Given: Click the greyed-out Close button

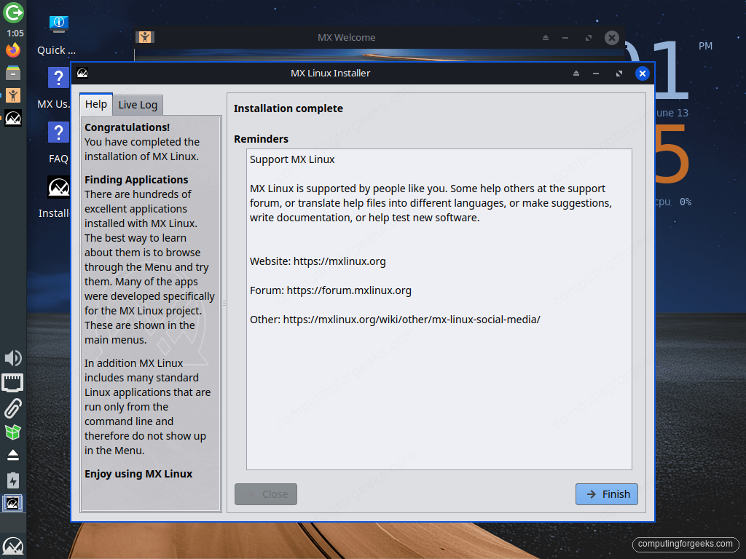Looking at the screenshot, I should 266,494.
